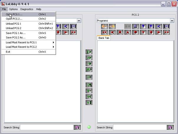Image resolution: width=178 pixels, height=134 pixels.
Task: Maximize the LeLibby window
Action: 169,4
